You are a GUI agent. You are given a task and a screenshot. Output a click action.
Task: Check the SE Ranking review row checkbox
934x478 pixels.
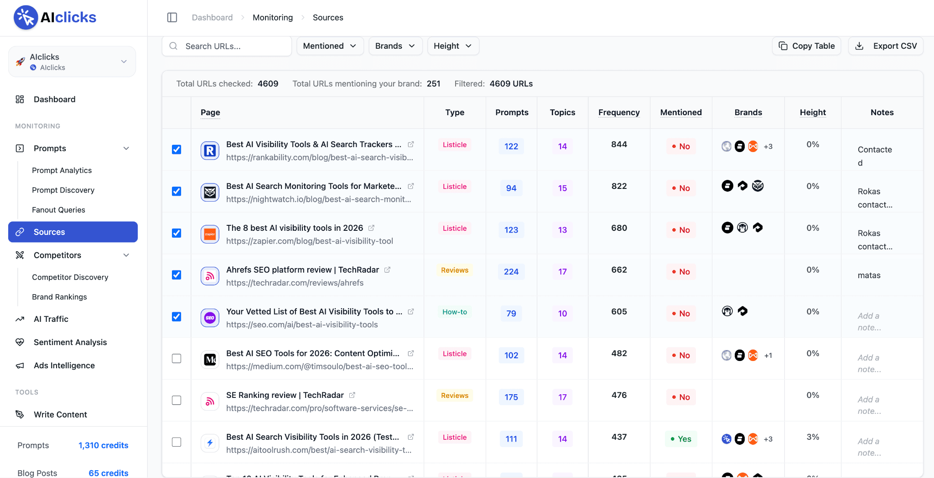coord(176,401)
